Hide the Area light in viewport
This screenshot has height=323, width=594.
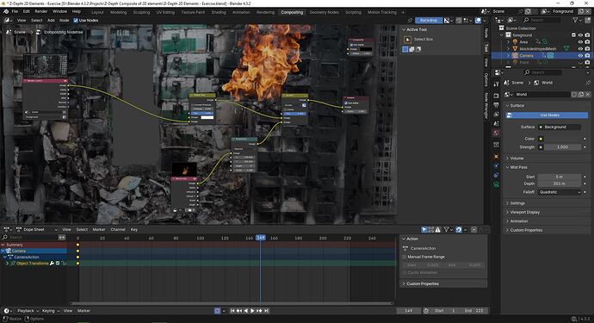[x=580, y=41]
